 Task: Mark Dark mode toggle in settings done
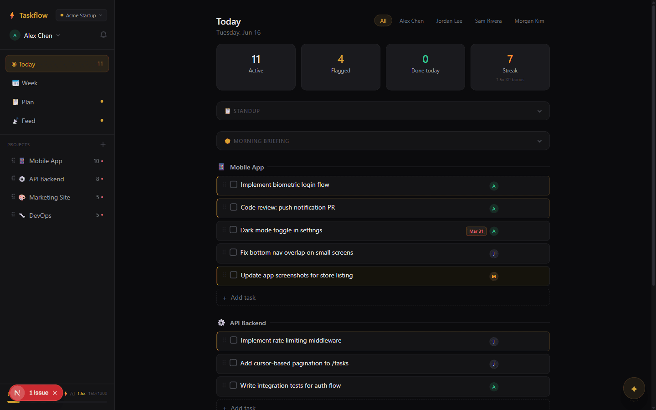(233, 230)
